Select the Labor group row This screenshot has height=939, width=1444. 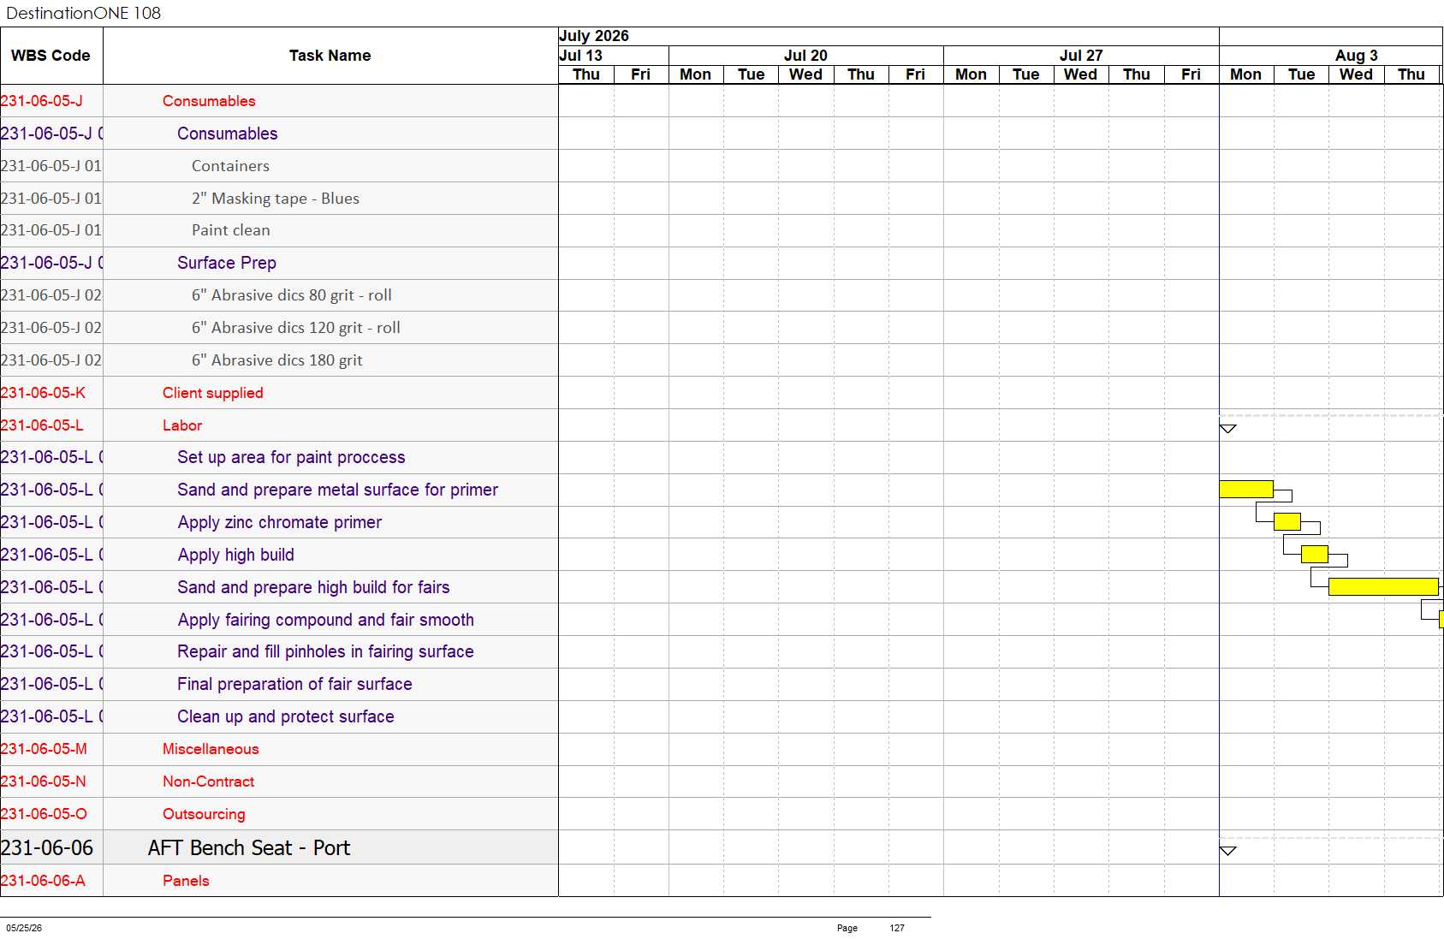[279, 425]
